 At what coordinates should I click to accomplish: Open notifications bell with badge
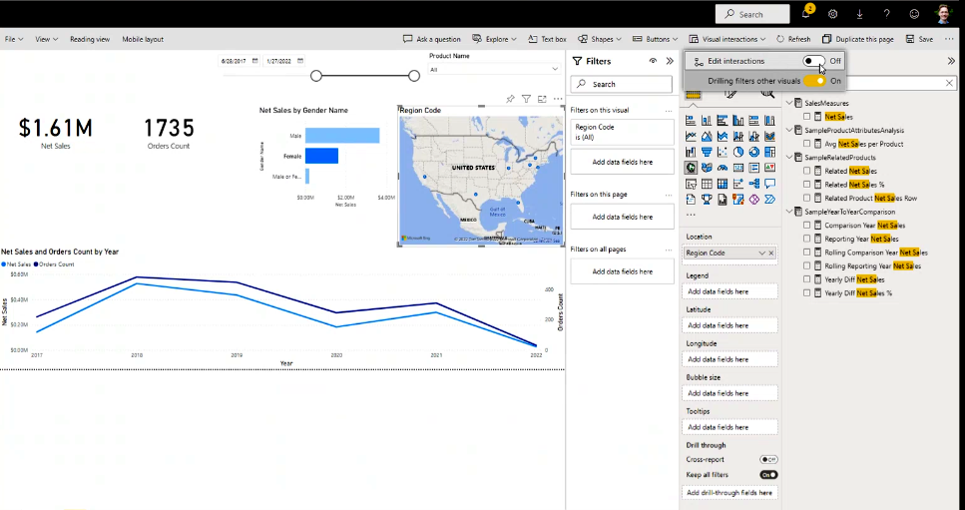806,13
